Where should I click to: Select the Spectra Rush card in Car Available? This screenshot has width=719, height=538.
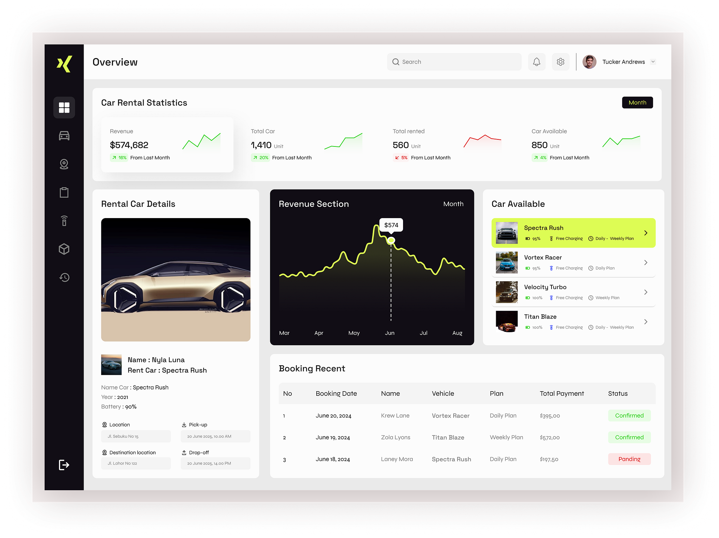573,233
